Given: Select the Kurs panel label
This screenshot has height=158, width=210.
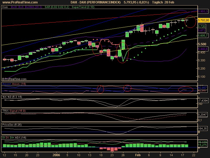Looking at the screenshot, I should click(5, 7).
